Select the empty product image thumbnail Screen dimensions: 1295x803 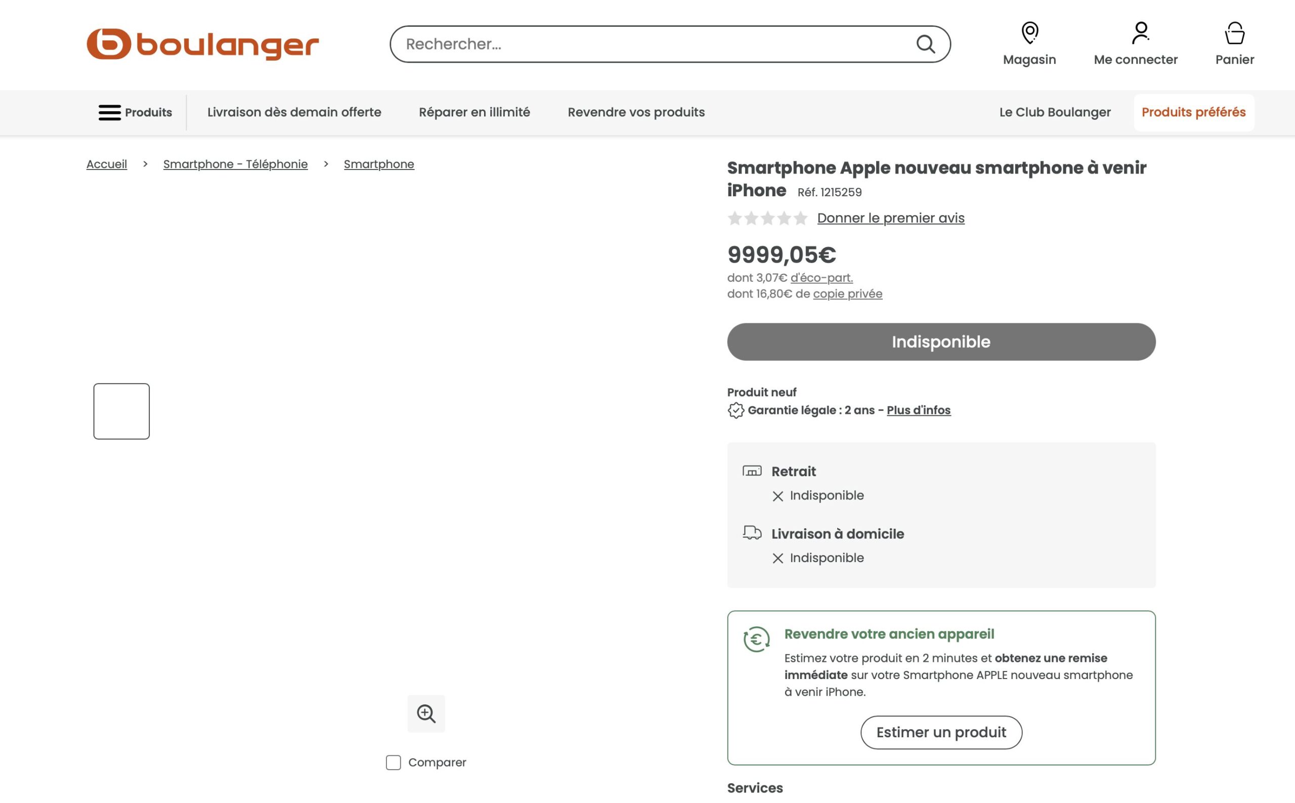[121, 411]
